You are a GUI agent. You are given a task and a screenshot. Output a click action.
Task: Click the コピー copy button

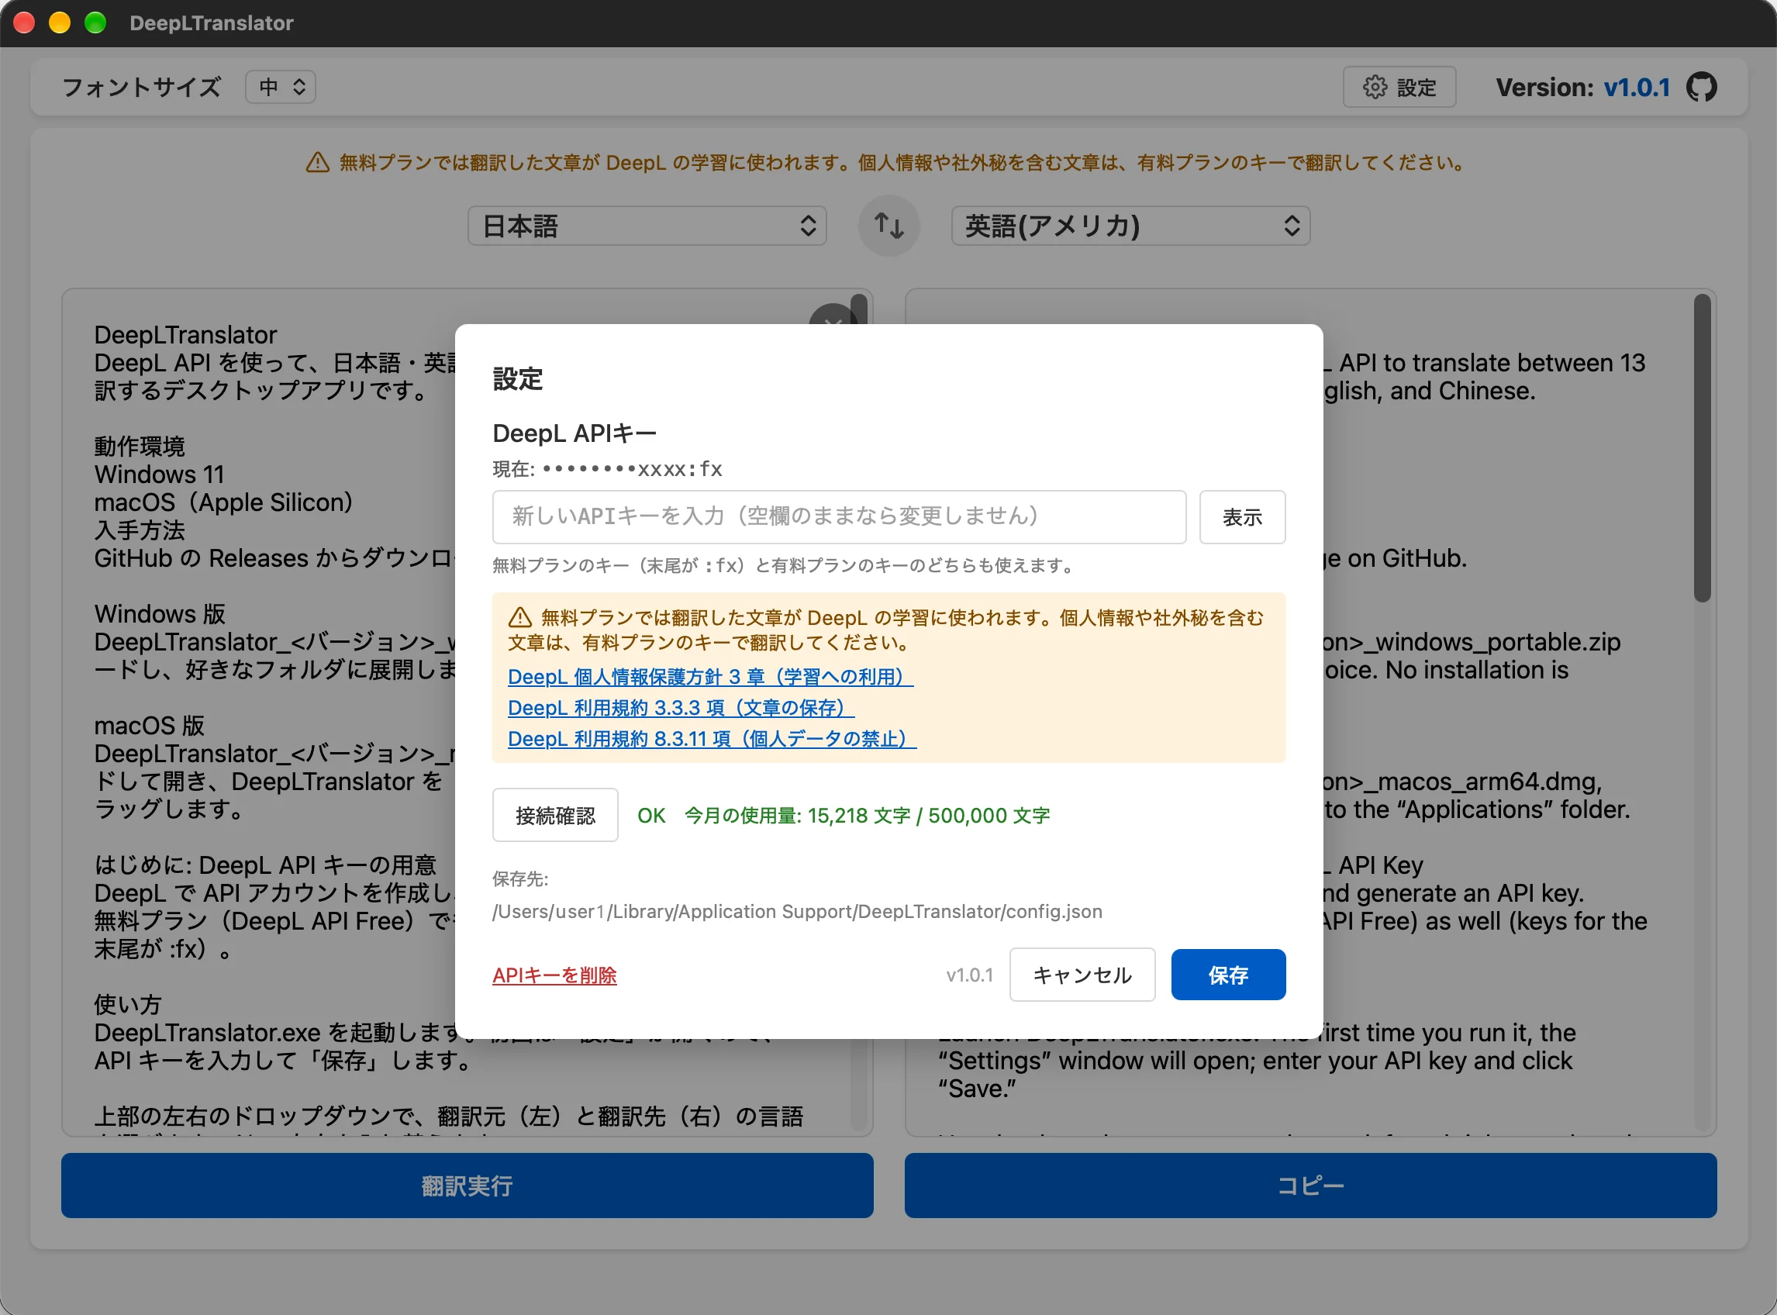1309,1186
